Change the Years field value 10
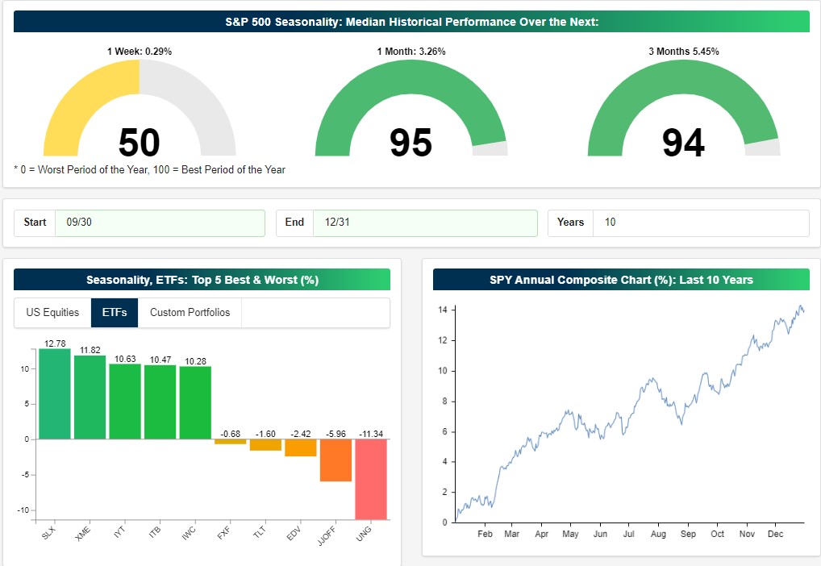This screenshot has height=566, width=821. click(x=701, y=223)
